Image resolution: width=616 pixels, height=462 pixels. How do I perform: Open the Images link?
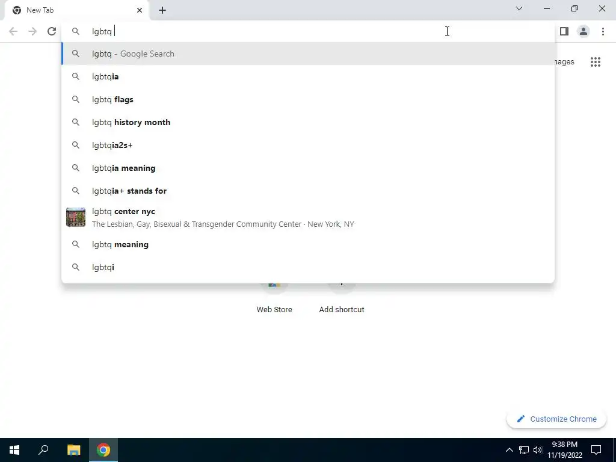click(x=564, y=62)
